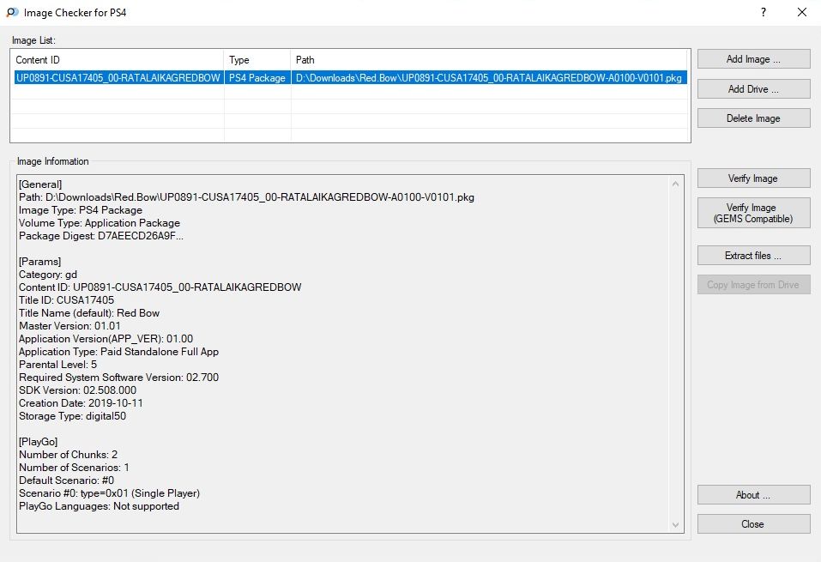Click the Required System Software Version: 02.700 line

click(119, 378)
